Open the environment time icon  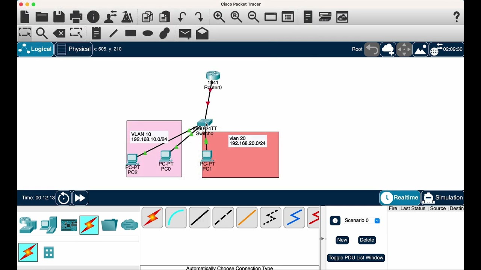pyautogui.click(x=446, y=49)
